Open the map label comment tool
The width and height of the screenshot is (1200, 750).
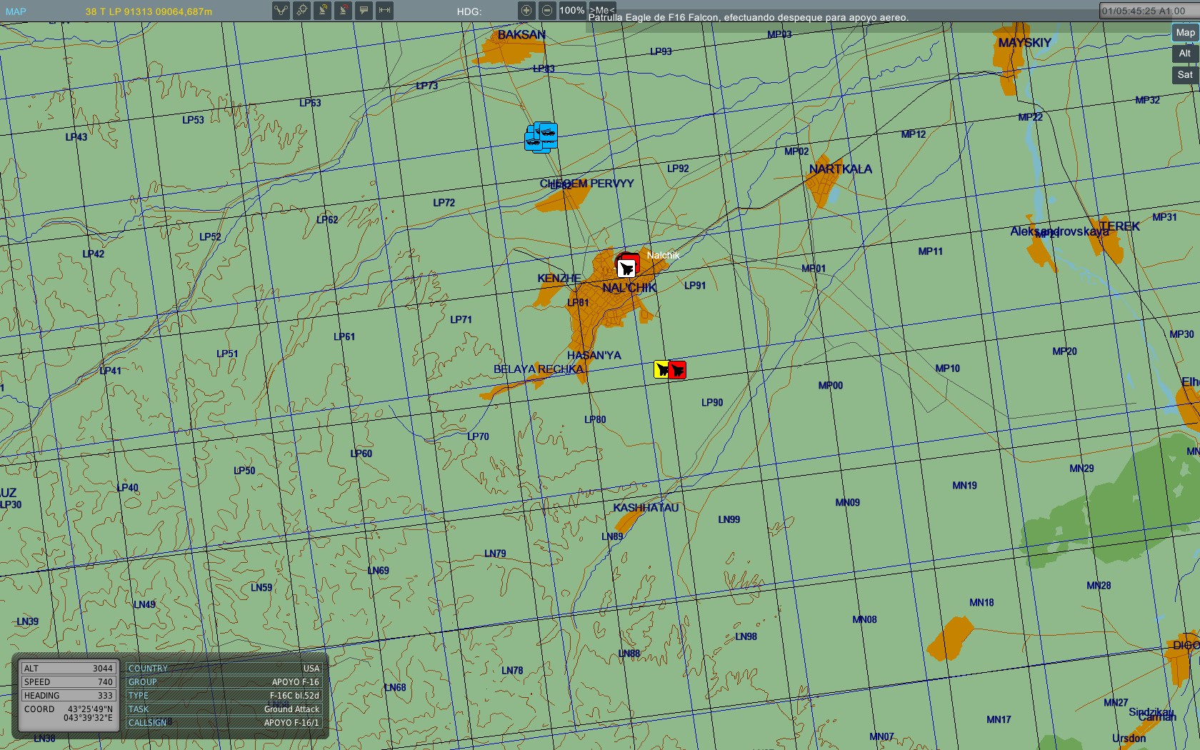point(364,11)
